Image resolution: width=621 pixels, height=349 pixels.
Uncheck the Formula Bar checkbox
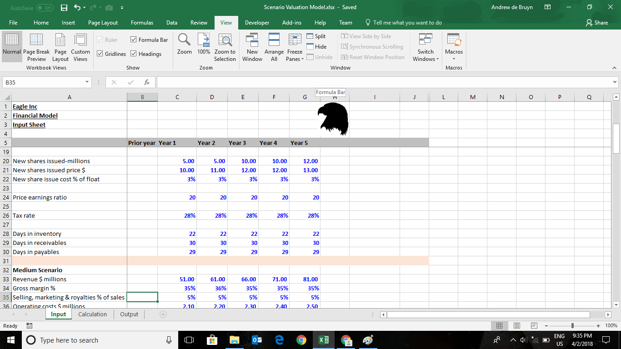click(134, 40)
